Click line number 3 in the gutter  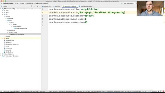pos(42,16)
